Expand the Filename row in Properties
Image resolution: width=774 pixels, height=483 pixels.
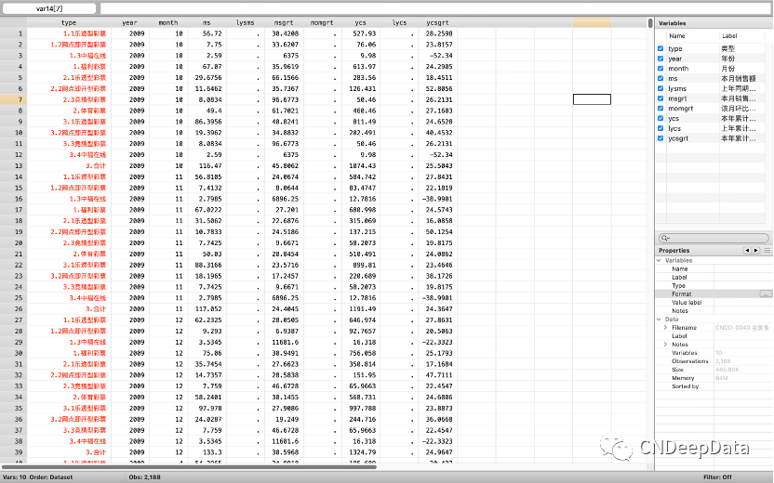665,327
